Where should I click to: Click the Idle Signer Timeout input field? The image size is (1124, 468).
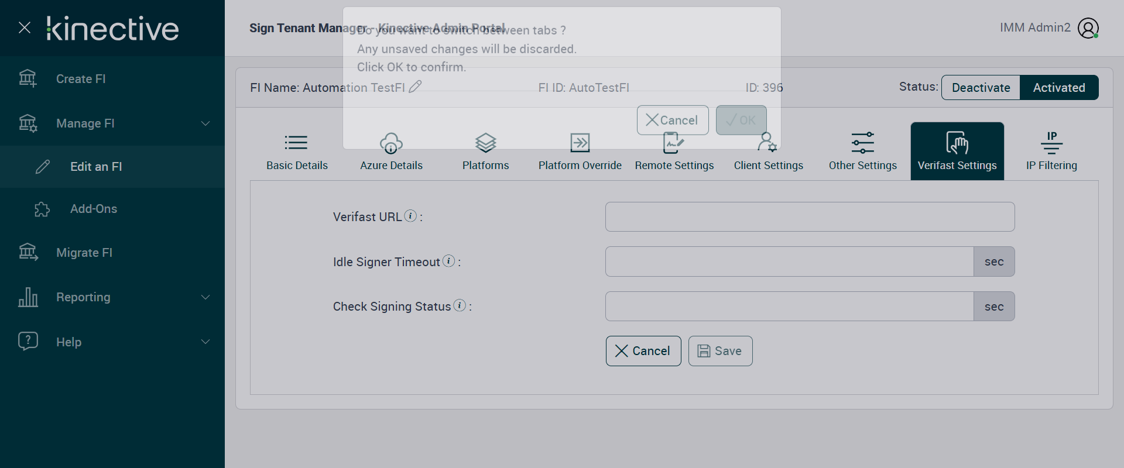point(789,261)
